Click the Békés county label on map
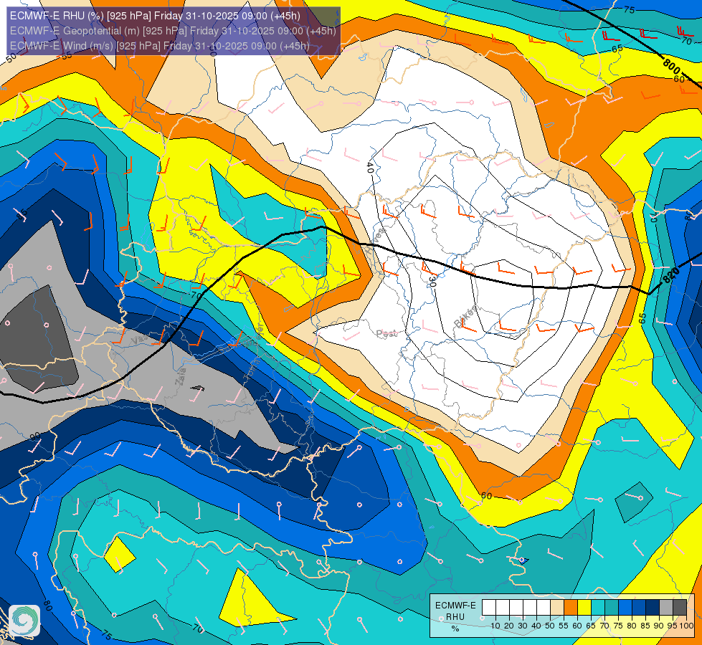The image size is (702, 645). [x=465, y=317]
